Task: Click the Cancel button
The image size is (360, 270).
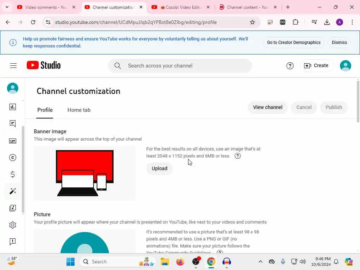Action: pos(304,107)
